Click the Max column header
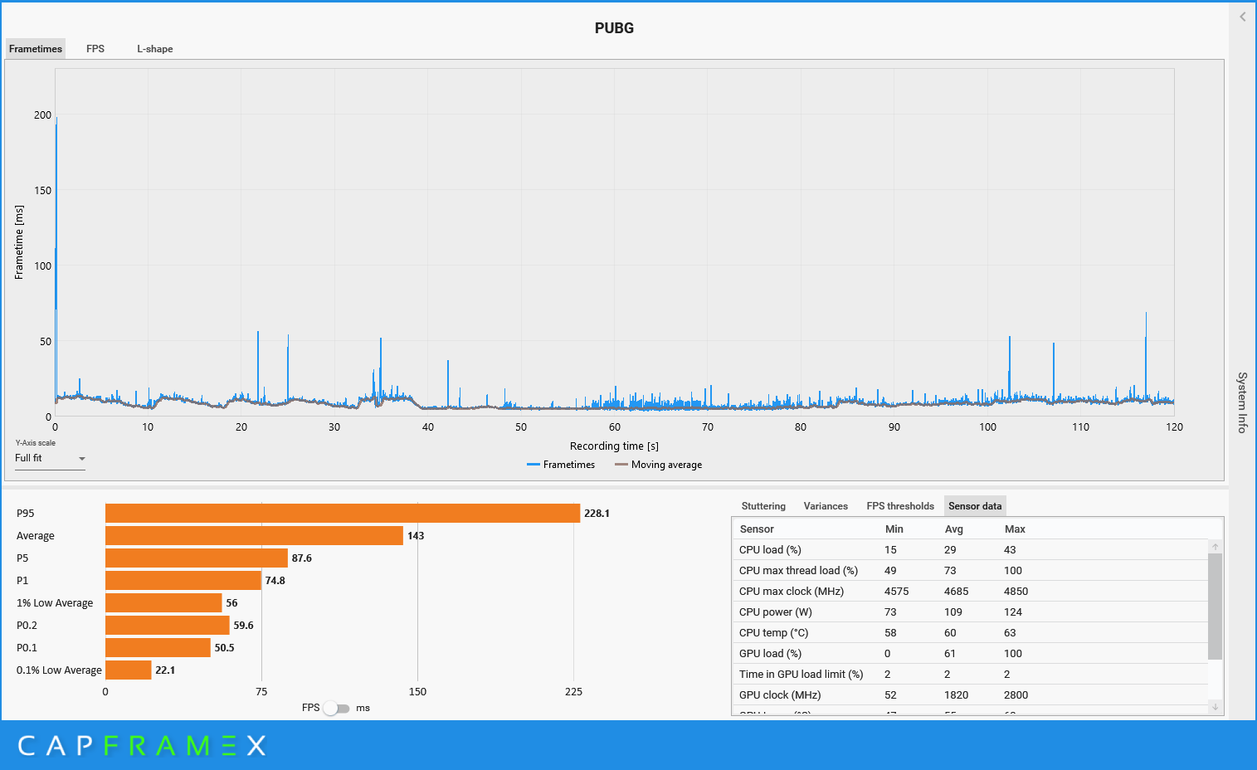 click(1015, 529)
